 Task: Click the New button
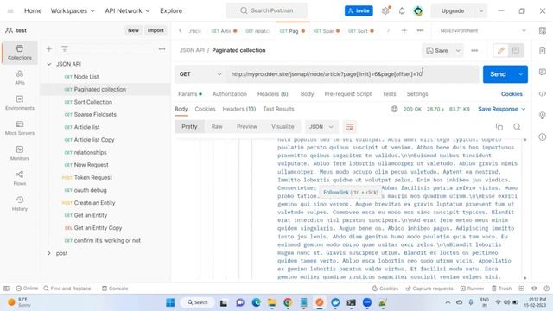coord(133,31)
